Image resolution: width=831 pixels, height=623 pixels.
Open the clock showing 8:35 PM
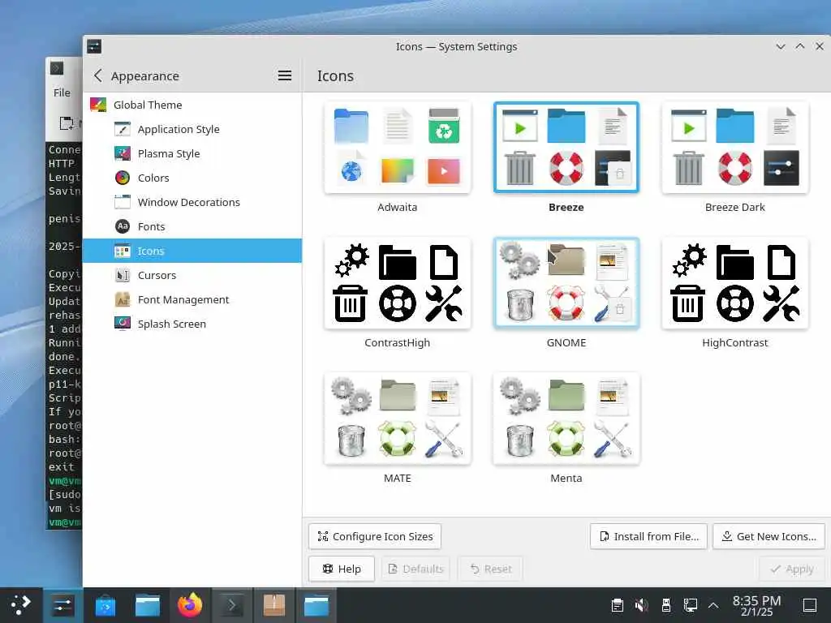point(757,605)
